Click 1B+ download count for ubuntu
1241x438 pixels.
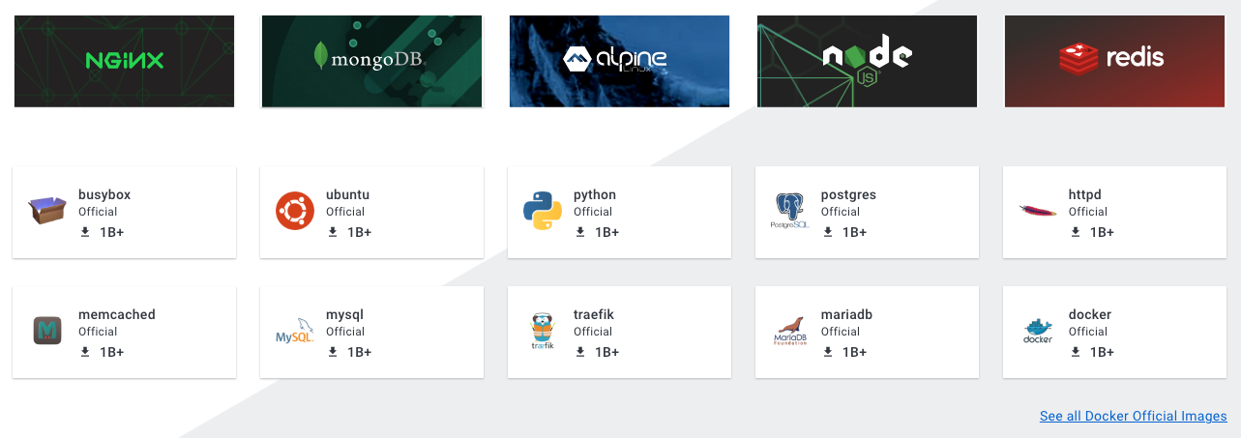pos(360,232)
